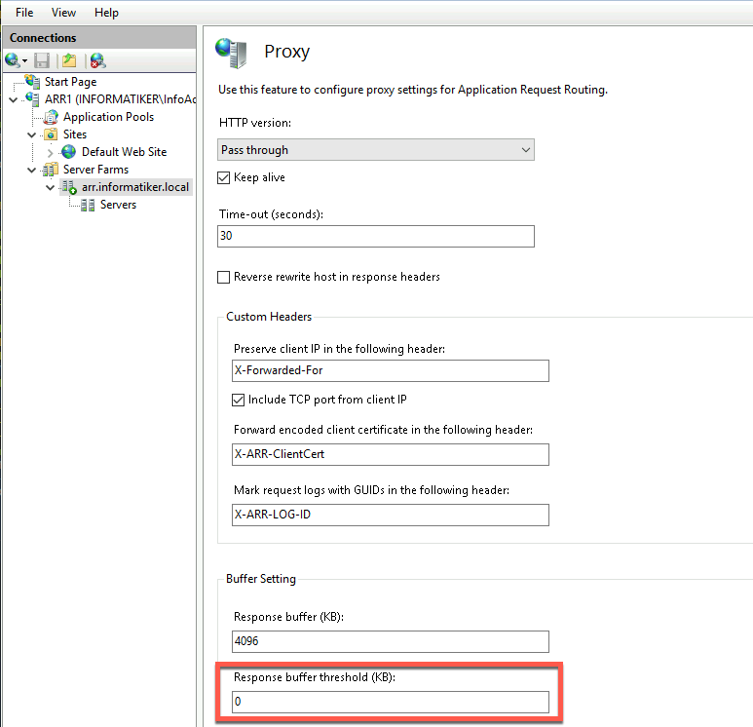753x727 pixels.
Task: Click the Application Pools icon
Action: pyautogui.click(x=51, y=117)
